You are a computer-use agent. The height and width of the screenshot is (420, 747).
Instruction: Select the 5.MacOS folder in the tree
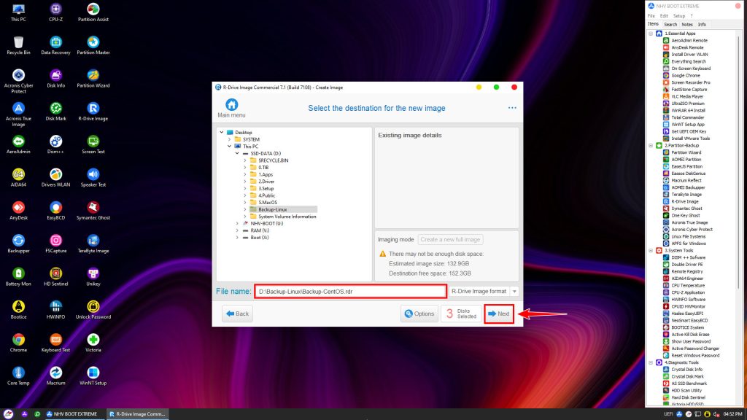click(268, 203)
